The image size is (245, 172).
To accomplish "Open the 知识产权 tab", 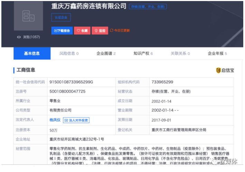I will (143, 53).
